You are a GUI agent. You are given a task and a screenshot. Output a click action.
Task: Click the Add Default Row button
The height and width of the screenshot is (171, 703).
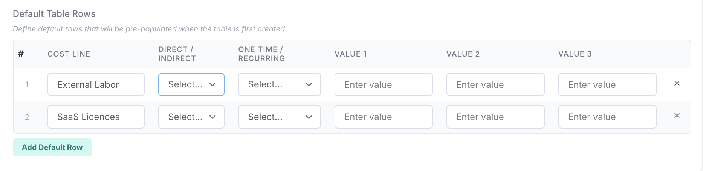pyautogui.click(x=52, y=147)
